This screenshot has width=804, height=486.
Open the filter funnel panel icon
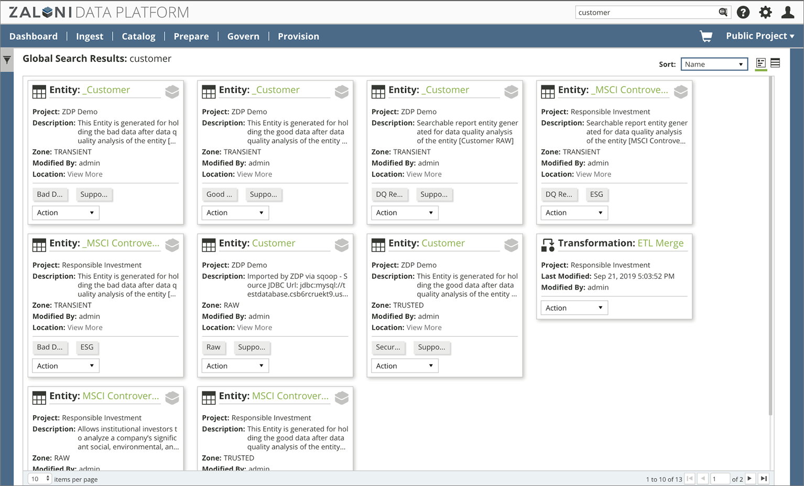coord(7,60)
